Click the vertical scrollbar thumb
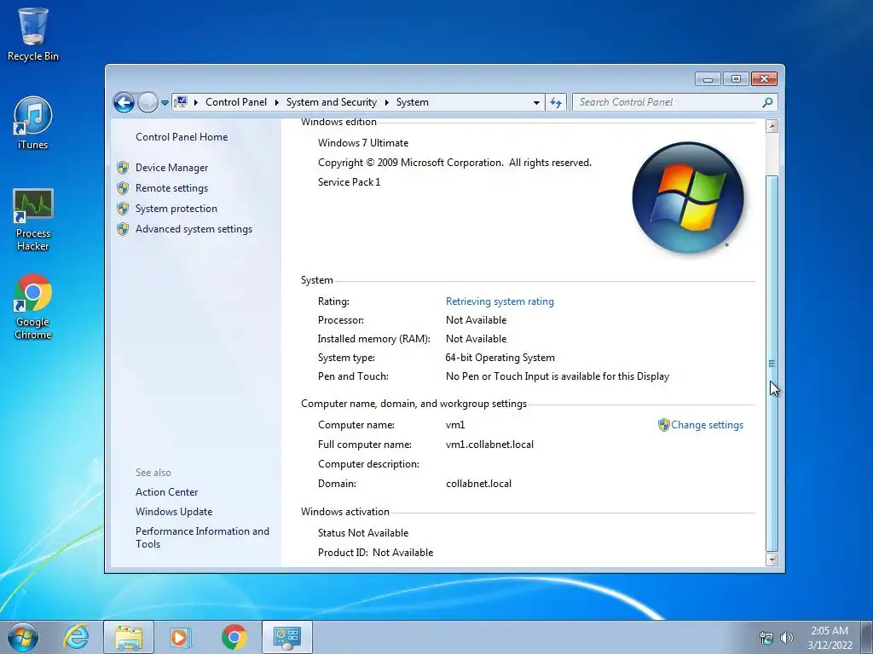Screen dimensions: 873x654 coord(772,363)
